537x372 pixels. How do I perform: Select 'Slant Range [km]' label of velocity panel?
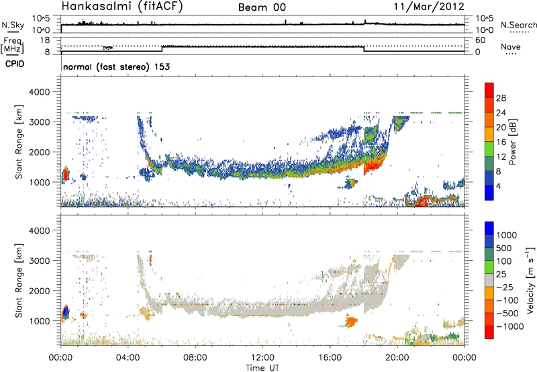[x=19, y=281]
